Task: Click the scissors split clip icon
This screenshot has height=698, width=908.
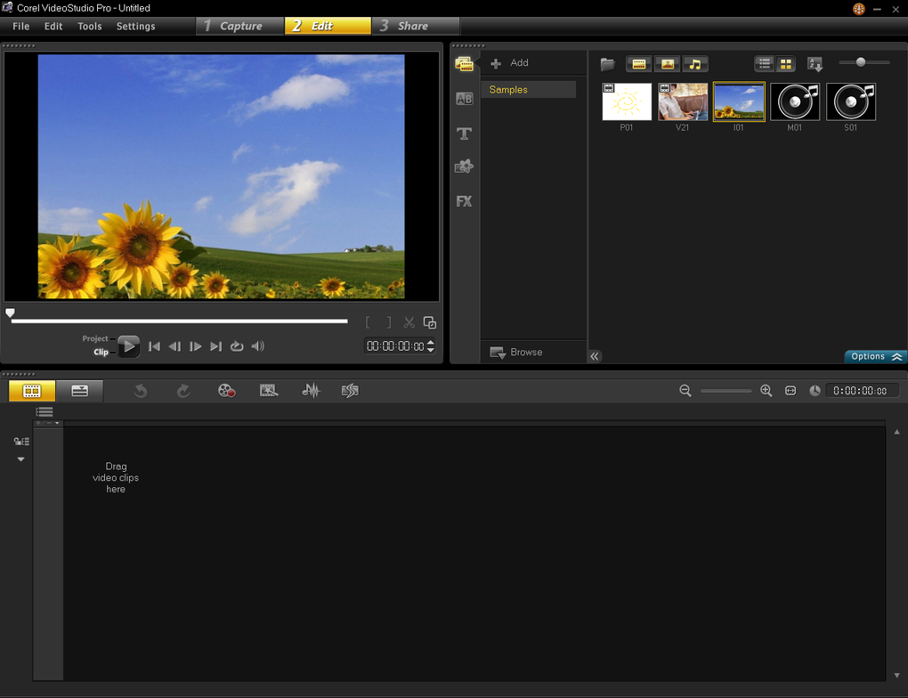Action: [x=409, y=323]
